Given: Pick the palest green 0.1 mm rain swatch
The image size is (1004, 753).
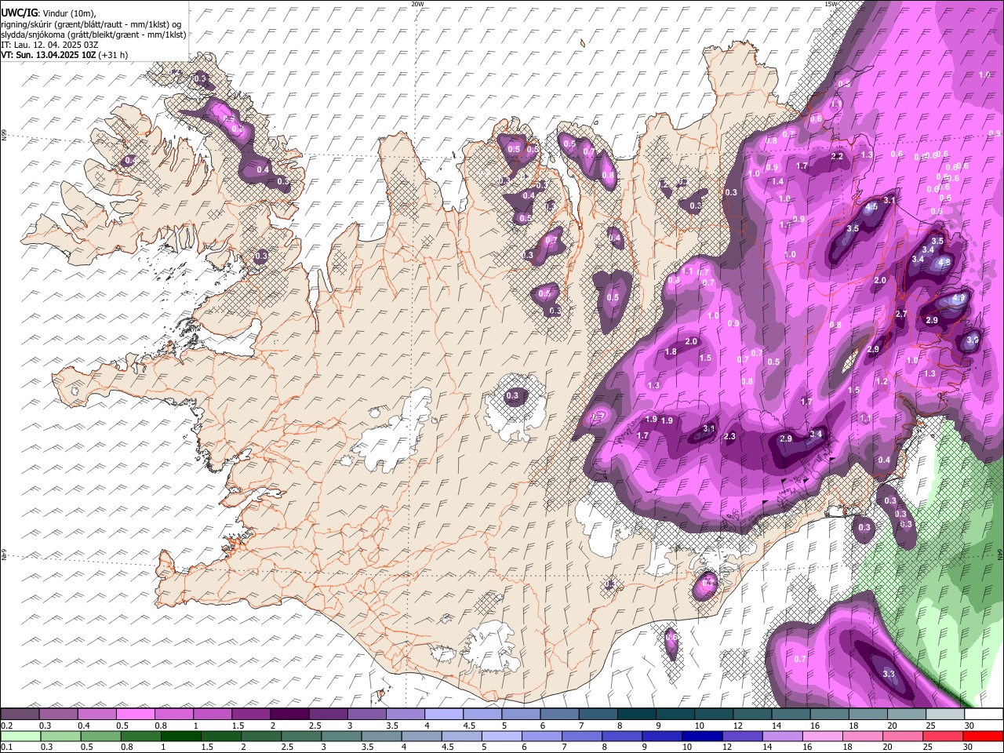Looking at the screenshot, I should pos(20,736).
